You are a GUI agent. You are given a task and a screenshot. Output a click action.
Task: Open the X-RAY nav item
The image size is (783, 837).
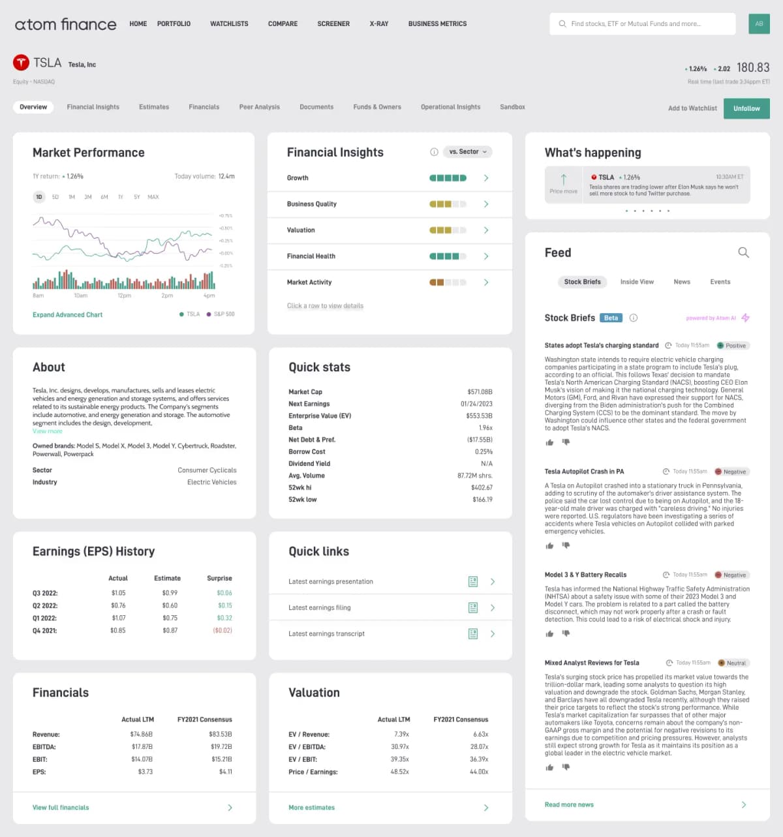379,23
